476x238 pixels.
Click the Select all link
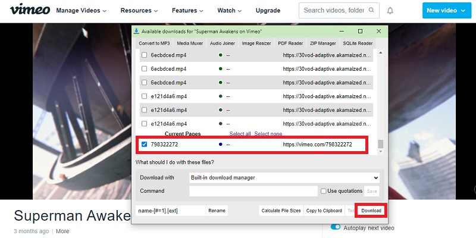240,134
